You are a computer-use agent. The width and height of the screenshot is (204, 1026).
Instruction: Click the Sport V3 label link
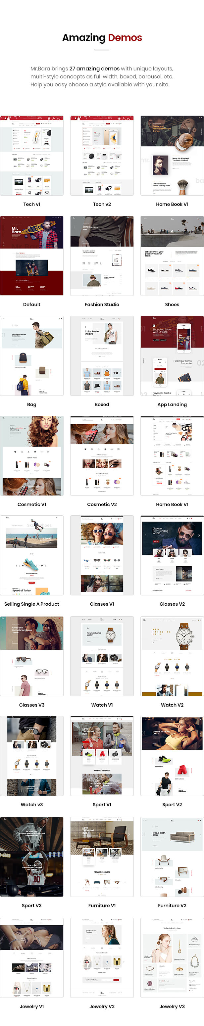coord(32,905)
